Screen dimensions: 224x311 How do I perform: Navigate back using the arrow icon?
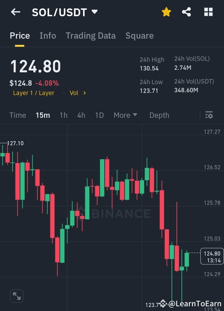tap(15, 12)
